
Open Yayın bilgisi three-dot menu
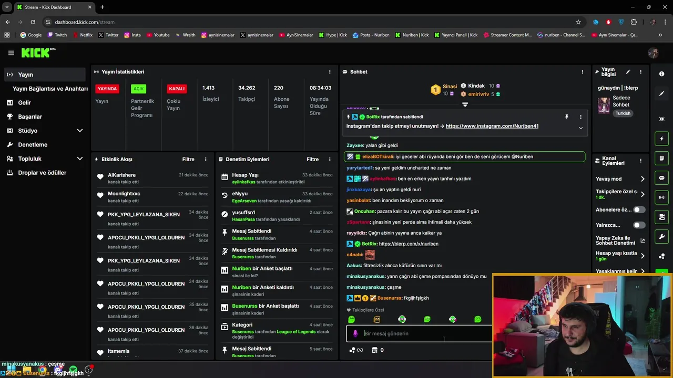click(640, 72)
